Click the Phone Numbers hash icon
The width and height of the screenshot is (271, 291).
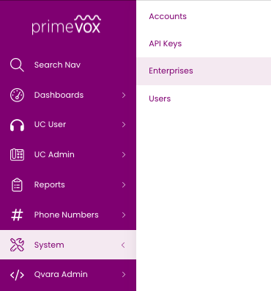[17, 215]
